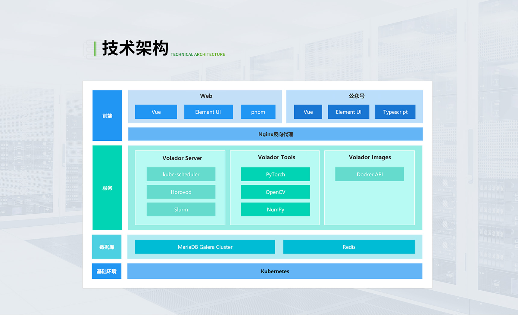
Task: Select the Docker API block
Action: point(370,174)
